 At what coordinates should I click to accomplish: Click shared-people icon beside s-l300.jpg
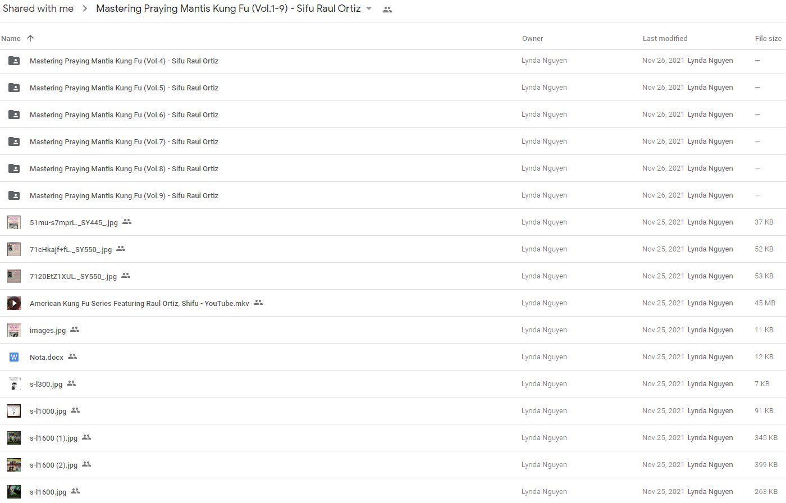click(71, 383)
